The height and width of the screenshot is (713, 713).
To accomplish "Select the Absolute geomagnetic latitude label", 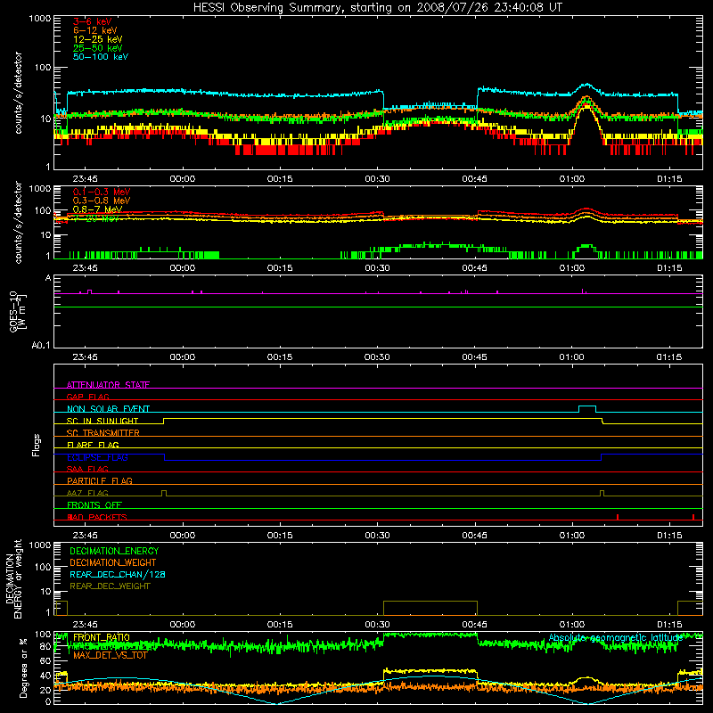I will 616,637.
